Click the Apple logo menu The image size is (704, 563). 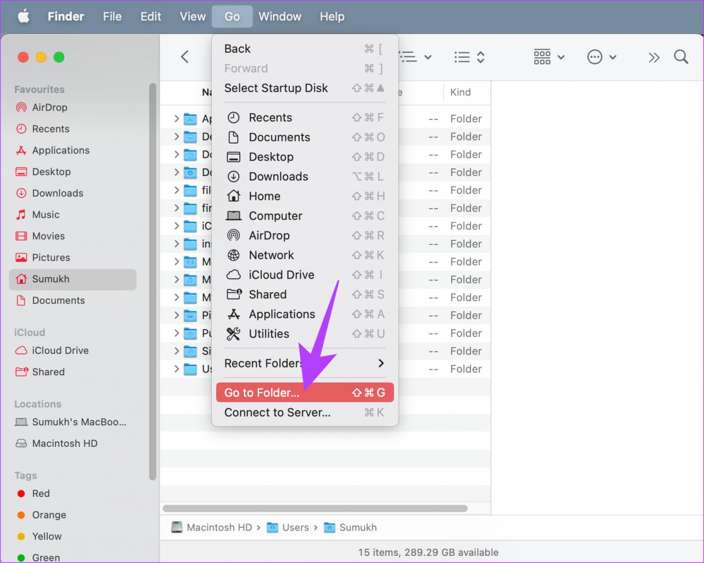click(24, 17)
